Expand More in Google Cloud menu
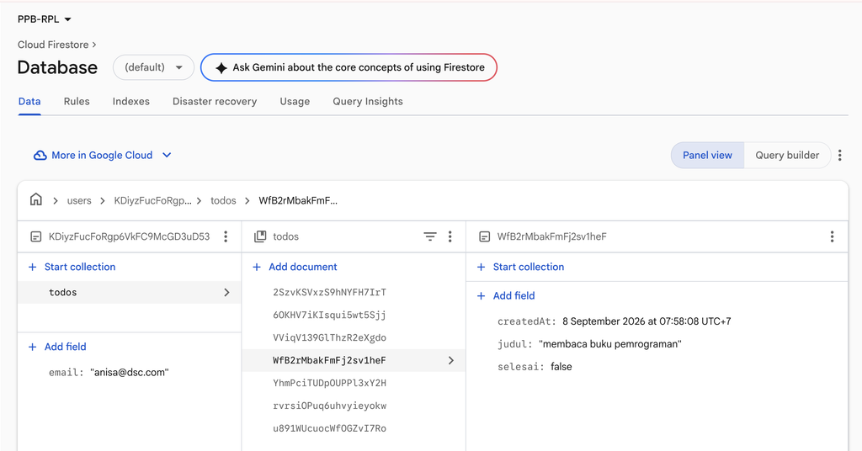 pyautogui.click(x=102, y=156)
